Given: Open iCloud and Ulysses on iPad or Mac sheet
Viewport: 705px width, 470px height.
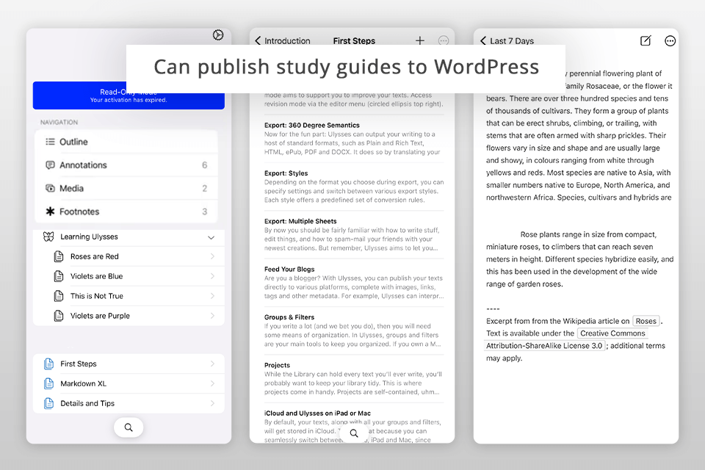Looking at the screenshot, I should (x=354, y=425).
